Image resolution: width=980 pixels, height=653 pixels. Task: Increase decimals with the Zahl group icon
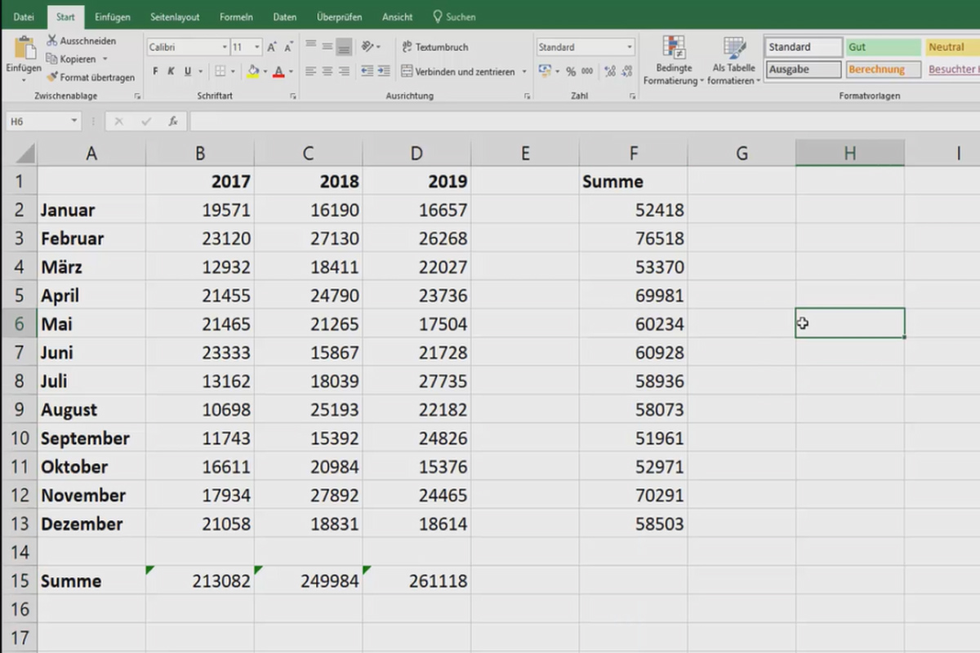pos(610,70)
